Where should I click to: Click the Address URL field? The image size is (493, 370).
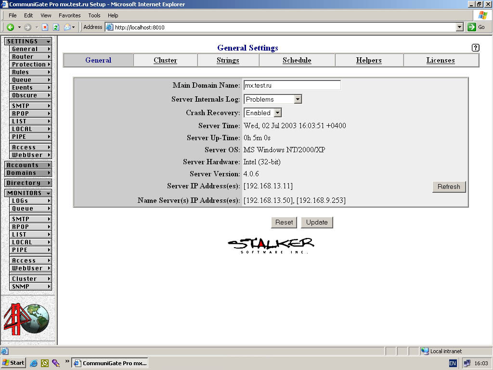pyautogui.click(x=285, y=27)
